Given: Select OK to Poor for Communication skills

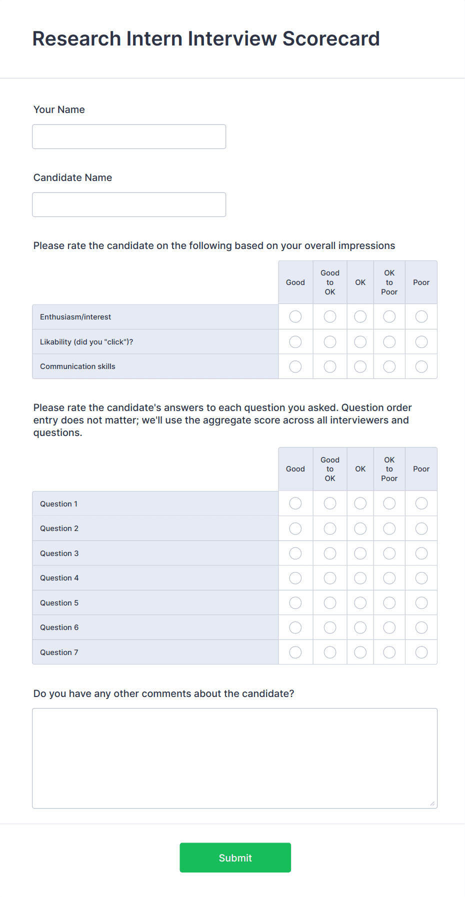Looking at the screenshot, I should pos(389,366).
